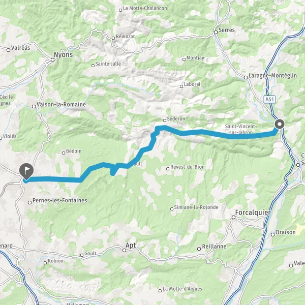The image size is (305, 305).
Task: Click the Valréas town marker
Action: (x=8, y=50)
